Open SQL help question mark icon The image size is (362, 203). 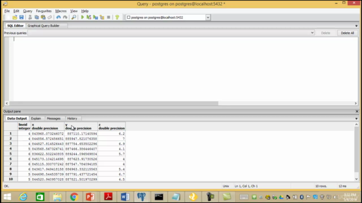117,17
